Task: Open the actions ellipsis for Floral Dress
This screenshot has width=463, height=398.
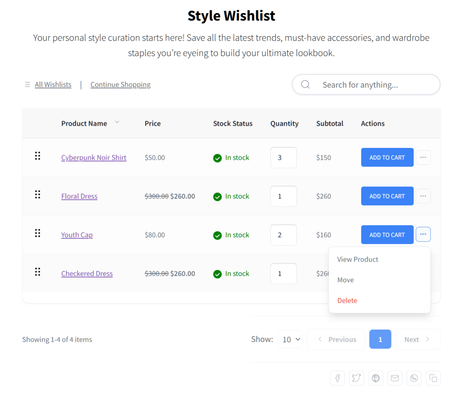Action: pyautogui.click(x=423, y=196)
